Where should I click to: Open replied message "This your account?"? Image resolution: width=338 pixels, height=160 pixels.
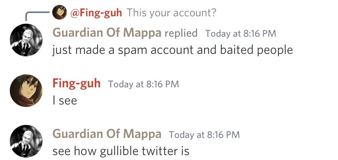tap(171, 13)
